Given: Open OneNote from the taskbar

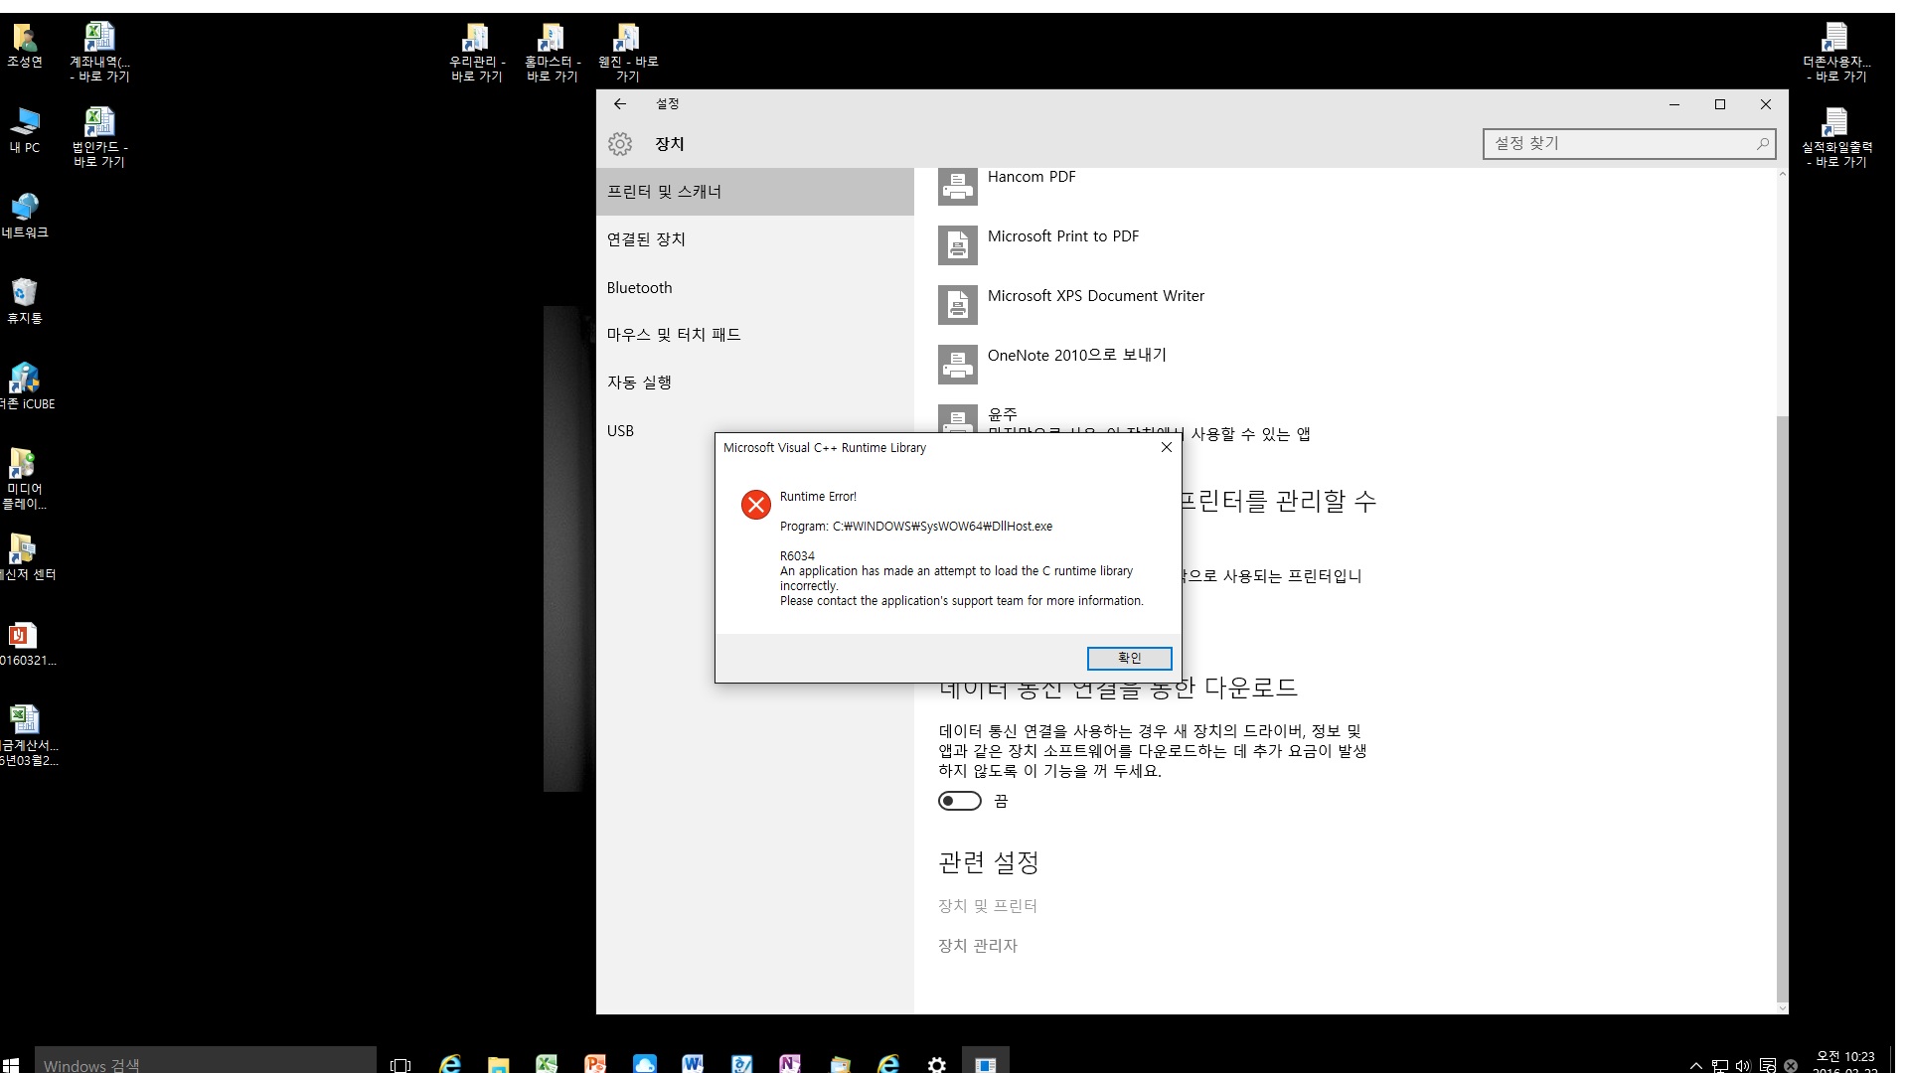Looking at the screenshot, I should [790, 1064].
